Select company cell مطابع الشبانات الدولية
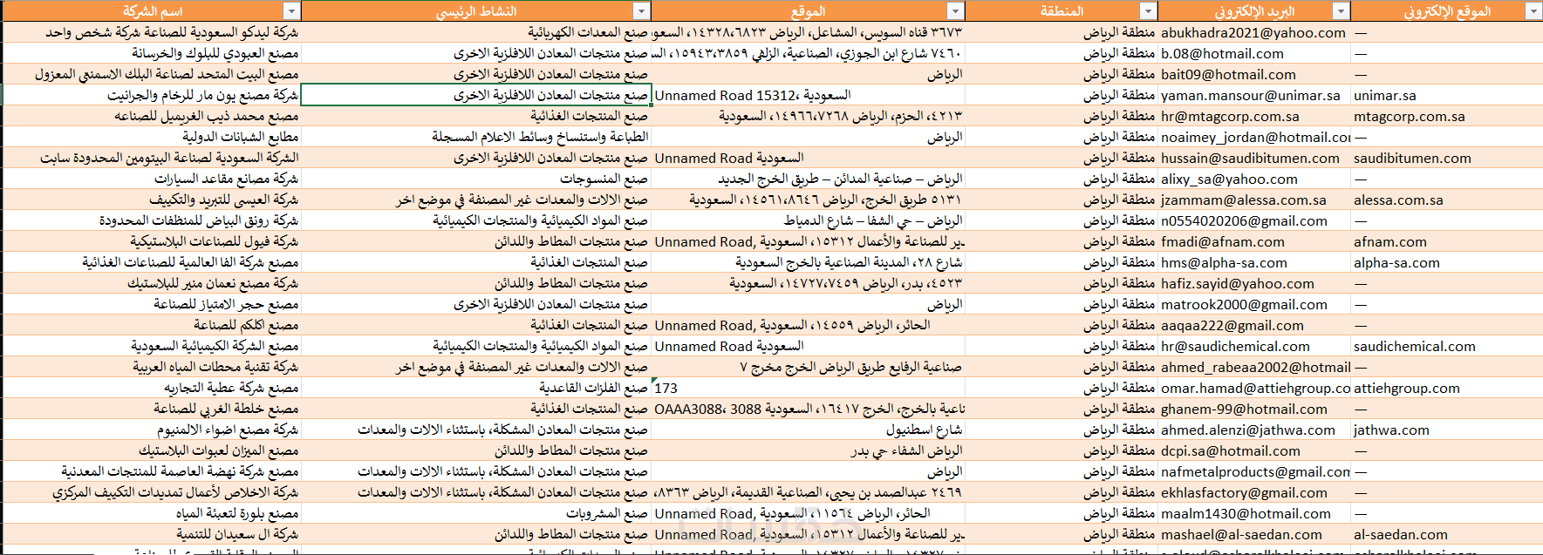 151,137
